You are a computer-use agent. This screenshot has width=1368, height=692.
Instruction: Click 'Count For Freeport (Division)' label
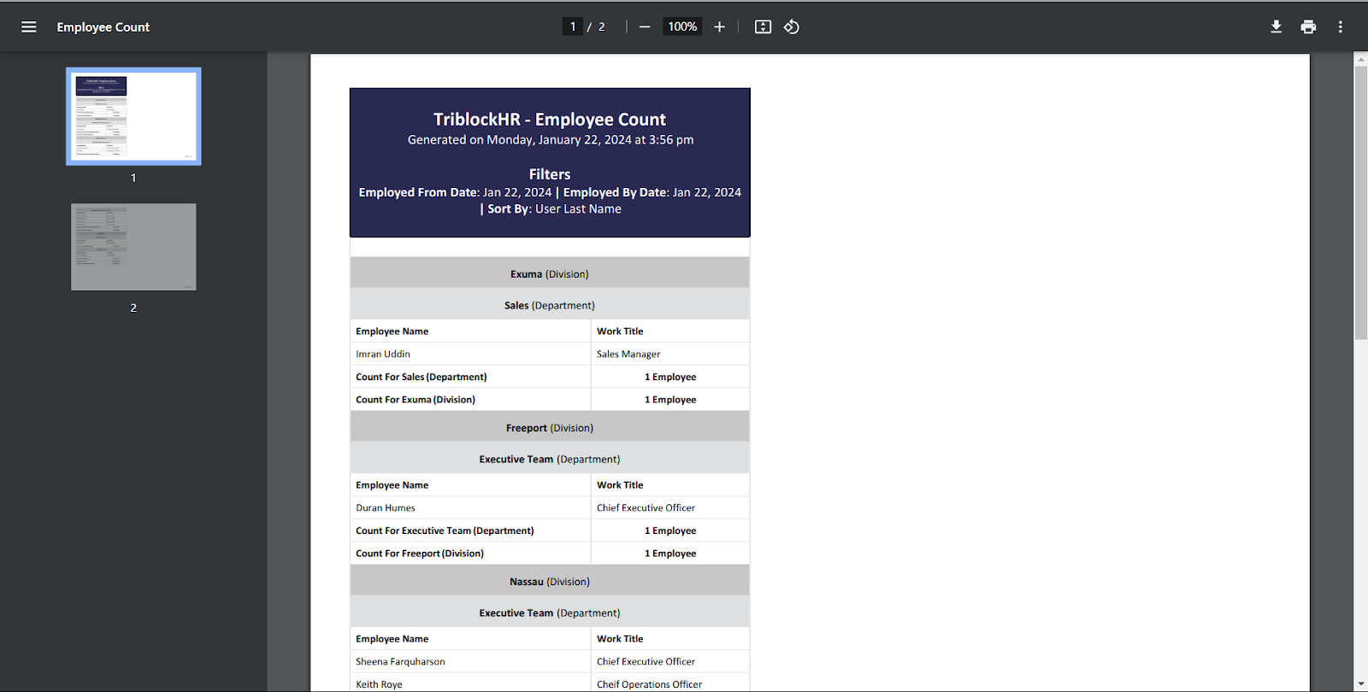click(420, 554)
